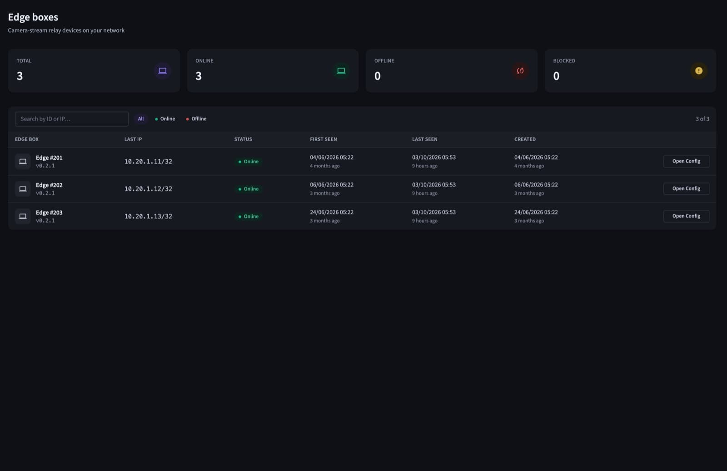727x471 pixels.
Task: Click the LAST SEEN column header
Action: [425, 139]
